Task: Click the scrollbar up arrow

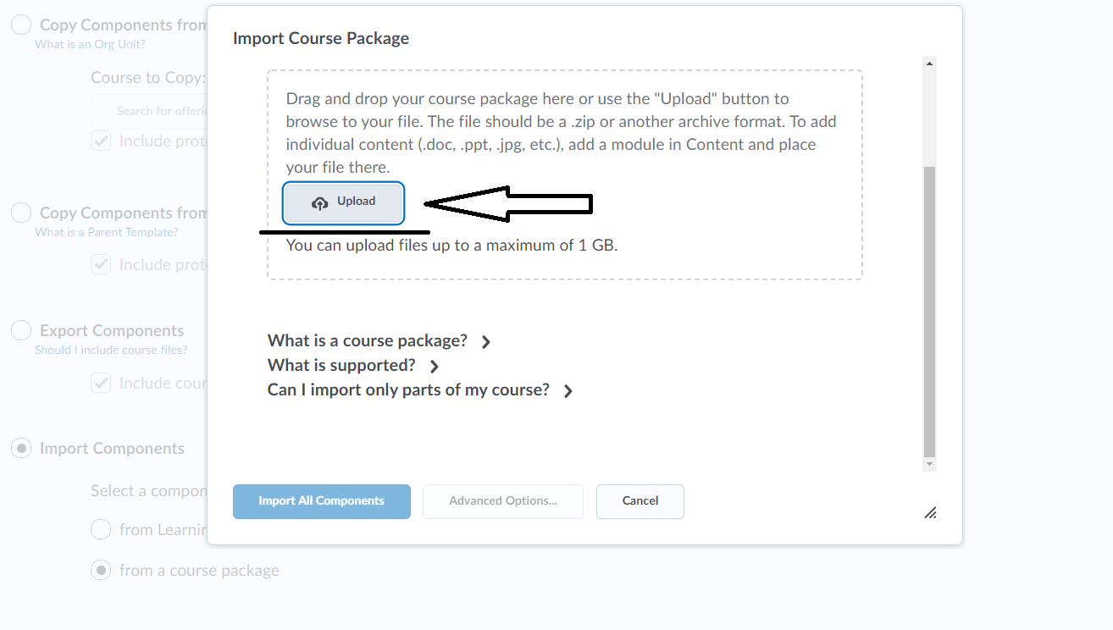Action: [929, 64]
